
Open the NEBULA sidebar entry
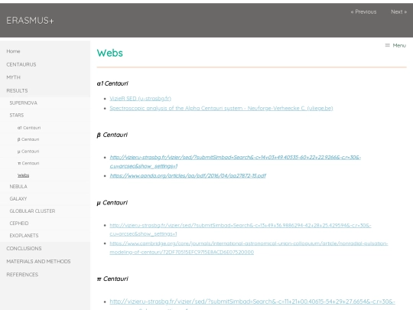coord(18,186)
